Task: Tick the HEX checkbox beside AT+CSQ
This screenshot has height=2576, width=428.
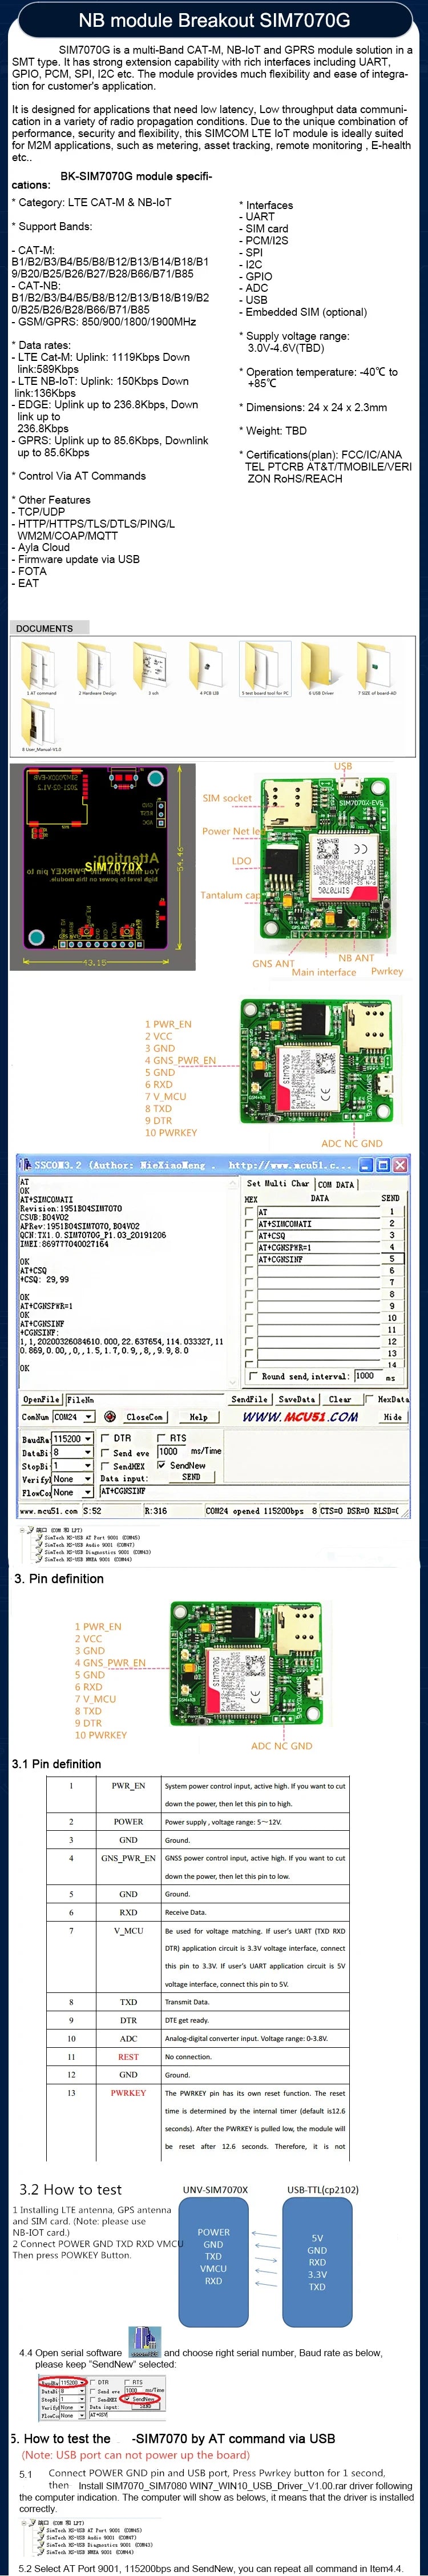Action: [249, 1235]
